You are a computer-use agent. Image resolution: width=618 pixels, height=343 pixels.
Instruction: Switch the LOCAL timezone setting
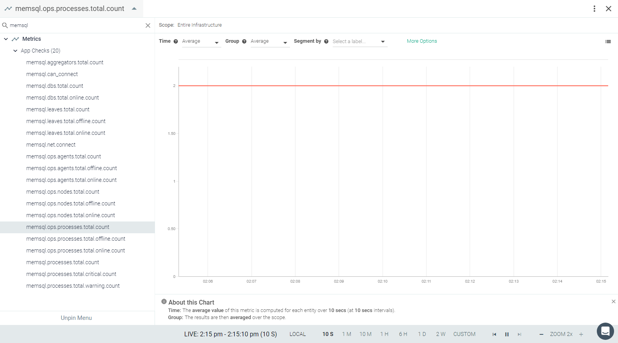click(297, 334)
